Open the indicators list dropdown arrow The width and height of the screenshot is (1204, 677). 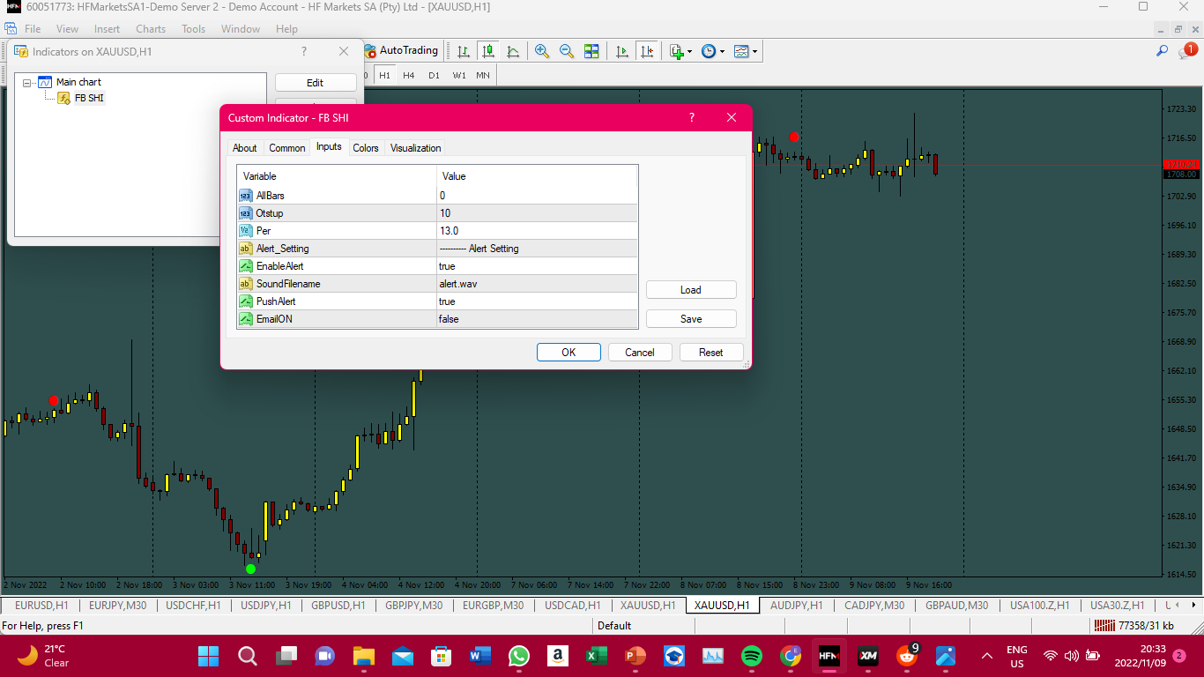[689, 51]
